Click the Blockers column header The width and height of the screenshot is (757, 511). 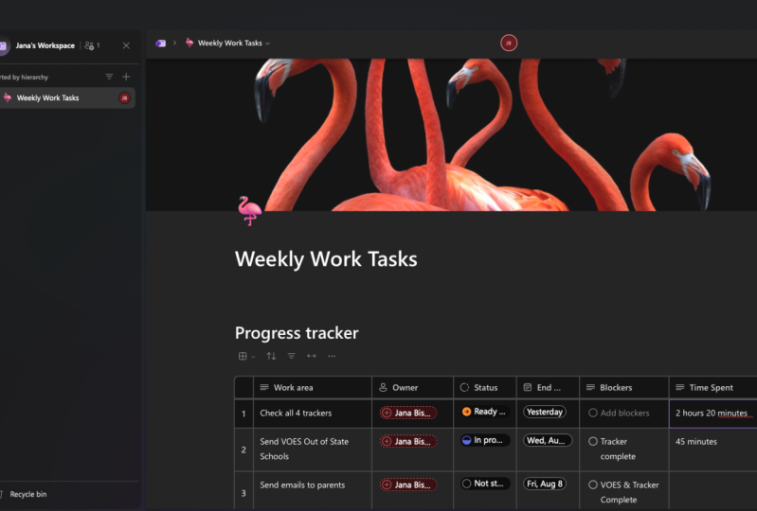point(624,388)
